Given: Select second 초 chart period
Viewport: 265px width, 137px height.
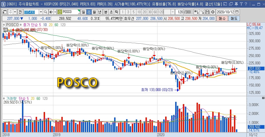Looking at the screenshot, I should [111, 12].
